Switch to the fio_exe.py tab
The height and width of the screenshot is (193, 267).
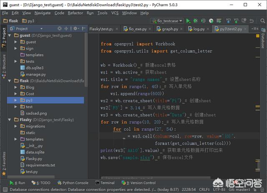[x=137, y=29]
